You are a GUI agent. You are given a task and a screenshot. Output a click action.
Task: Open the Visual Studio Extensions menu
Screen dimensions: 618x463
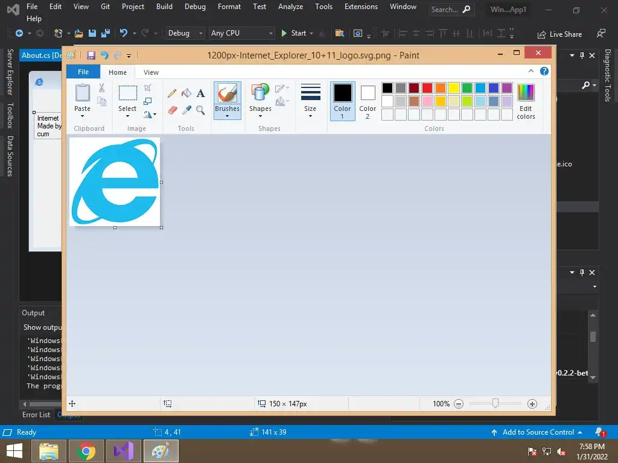[361, 6]
